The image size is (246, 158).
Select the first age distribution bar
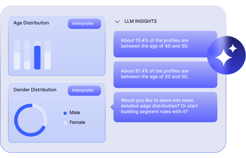[x=17, y=55]
